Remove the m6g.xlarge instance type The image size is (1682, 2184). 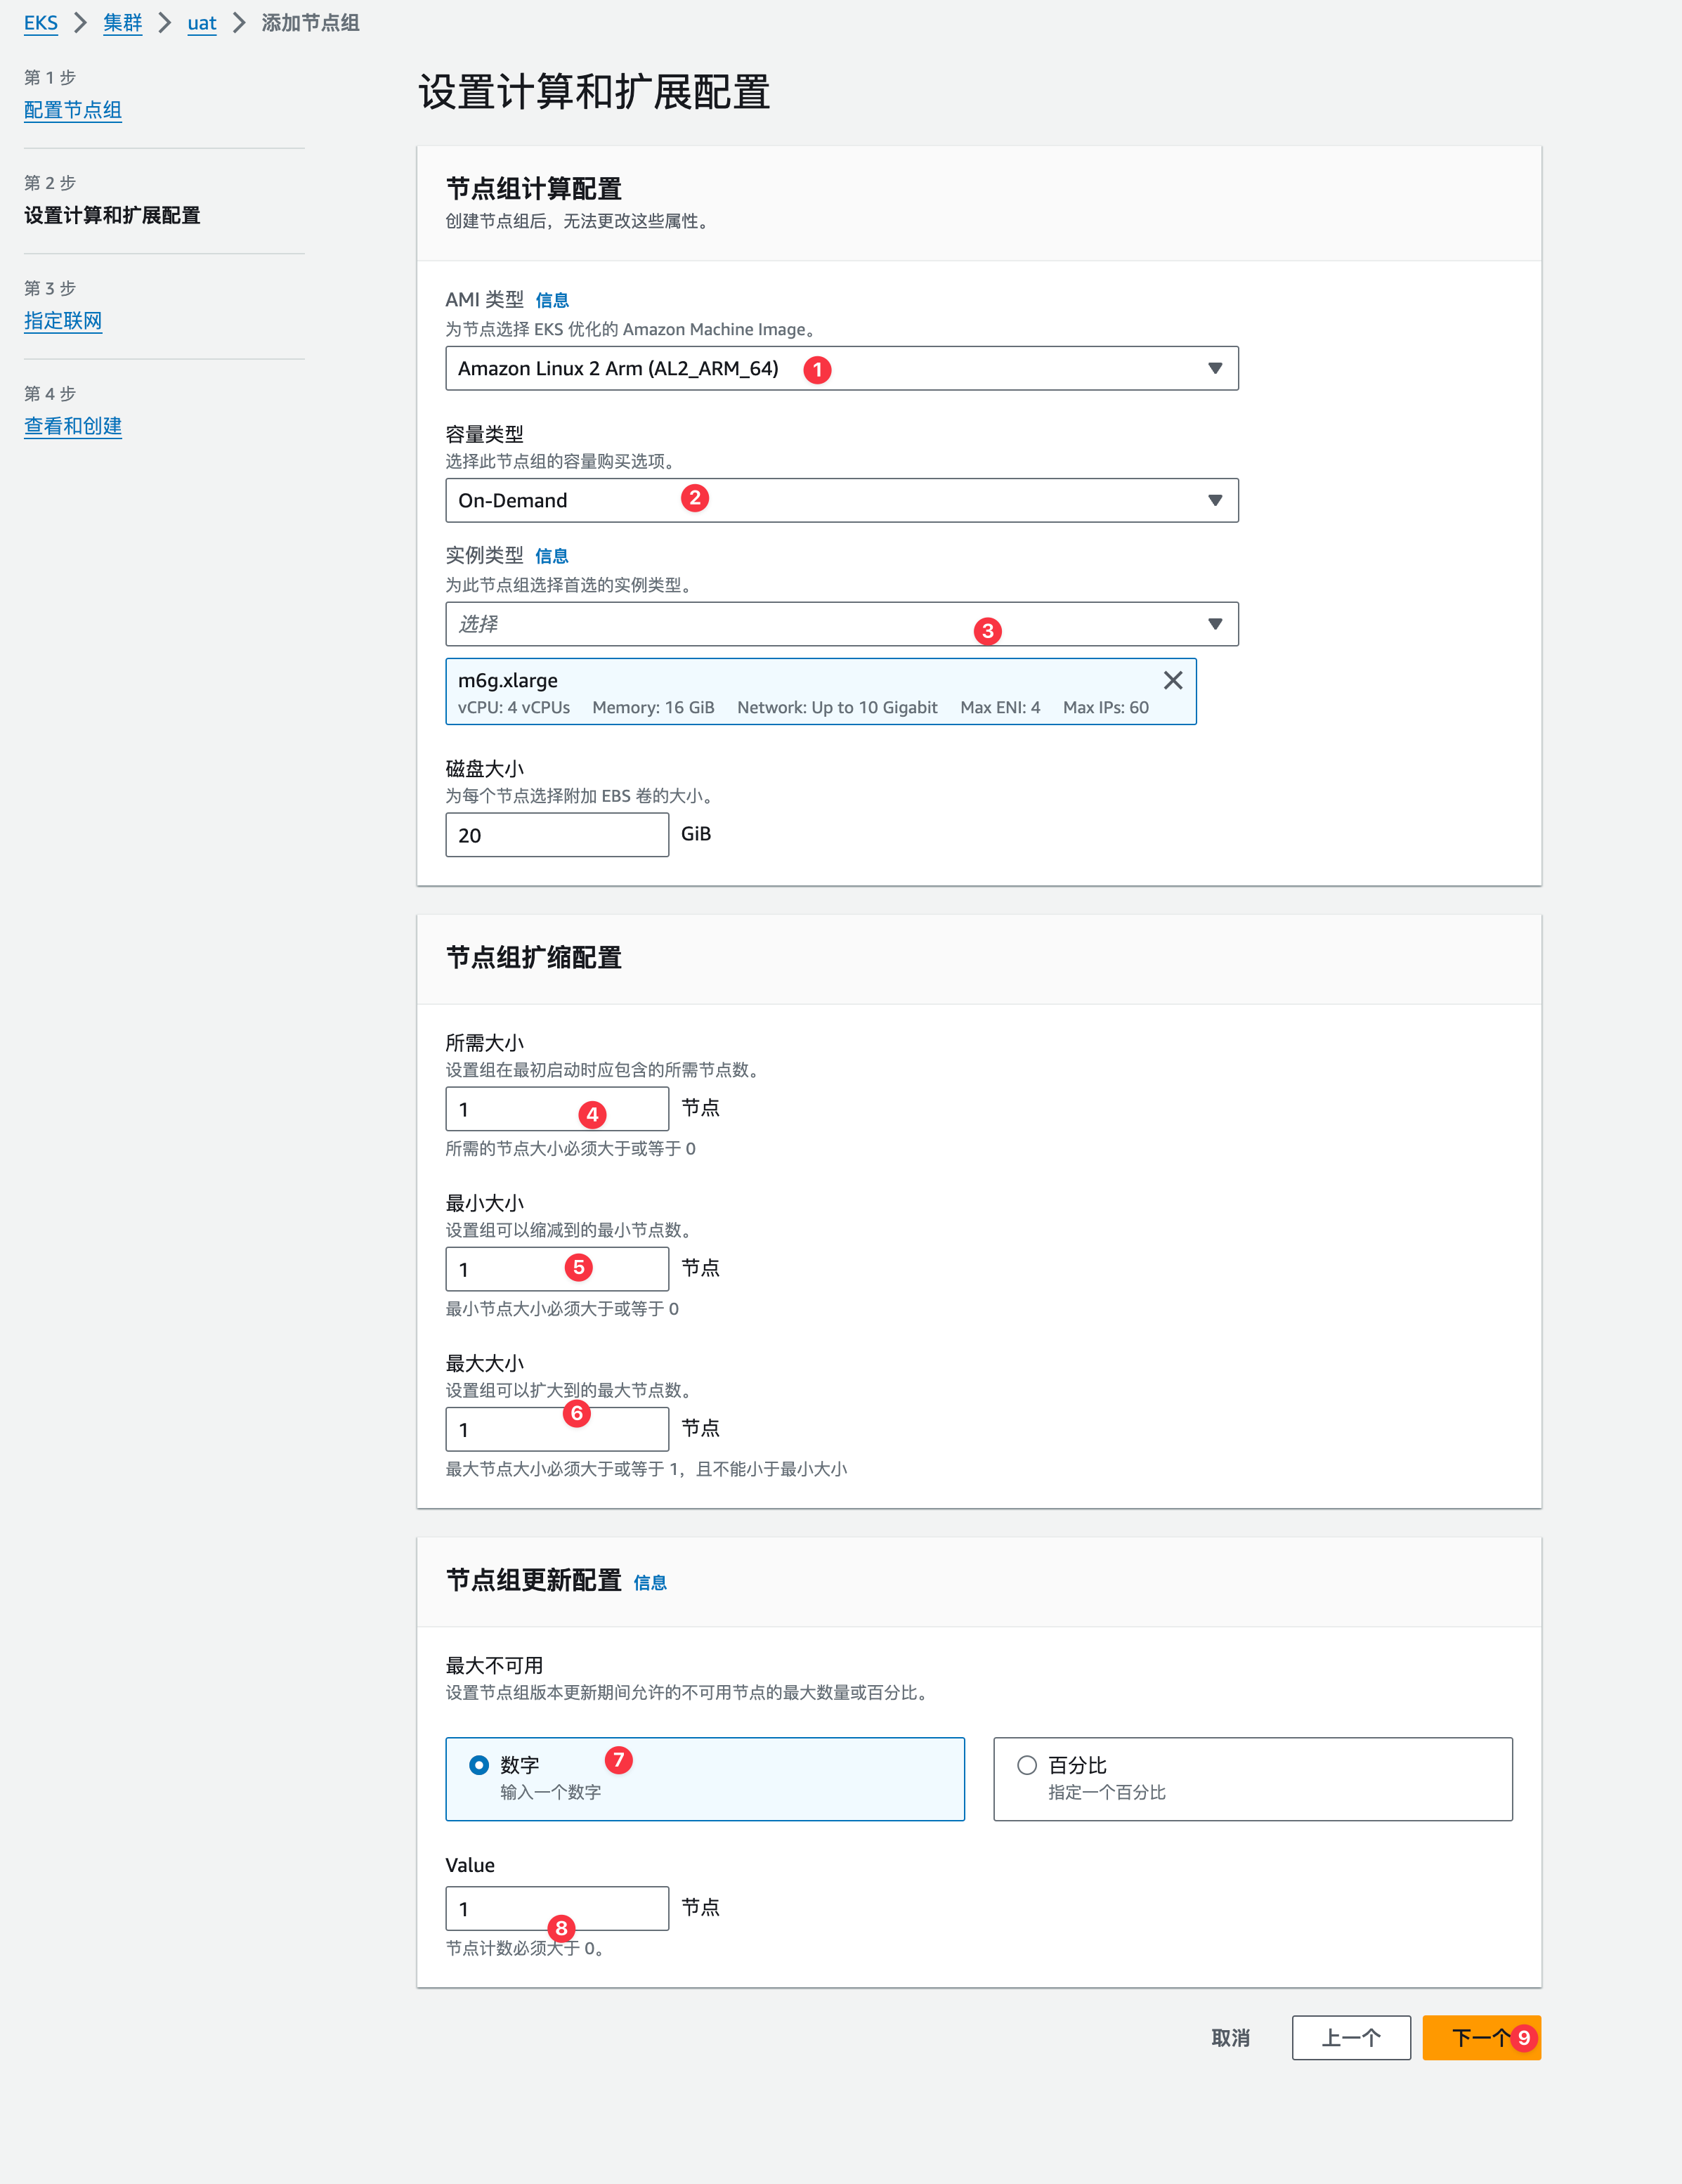[1173, 680]
